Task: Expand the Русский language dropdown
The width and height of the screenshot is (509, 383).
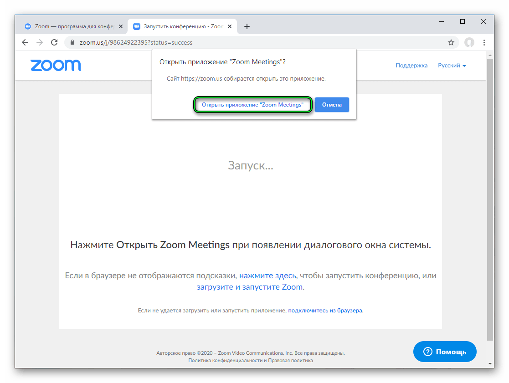Action: point(452,66)
